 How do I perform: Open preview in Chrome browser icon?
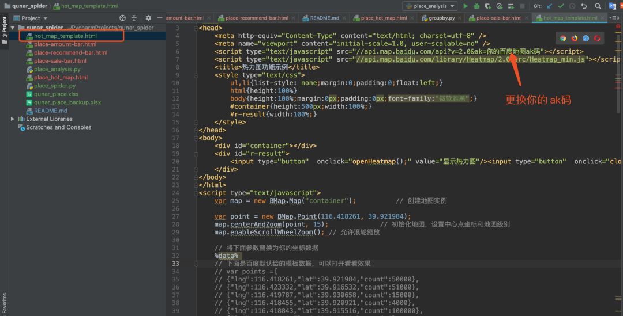point(563,39)
